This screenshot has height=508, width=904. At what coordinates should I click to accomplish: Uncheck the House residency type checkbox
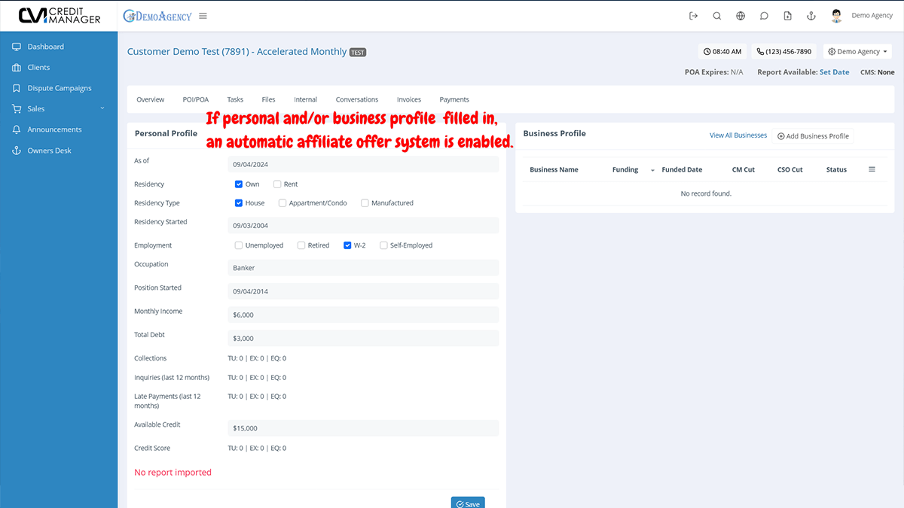(x=238, y=202)
